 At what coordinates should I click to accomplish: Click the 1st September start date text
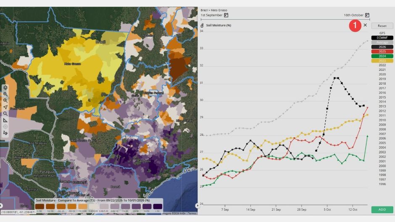[211, 15]
